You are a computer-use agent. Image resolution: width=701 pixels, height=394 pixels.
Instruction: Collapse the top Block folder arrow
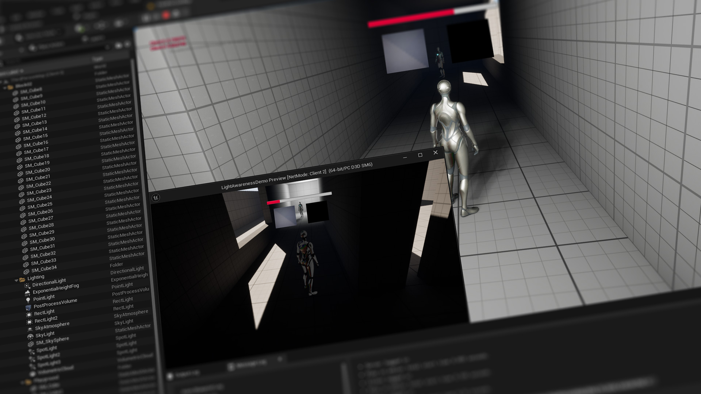[5, 88]
